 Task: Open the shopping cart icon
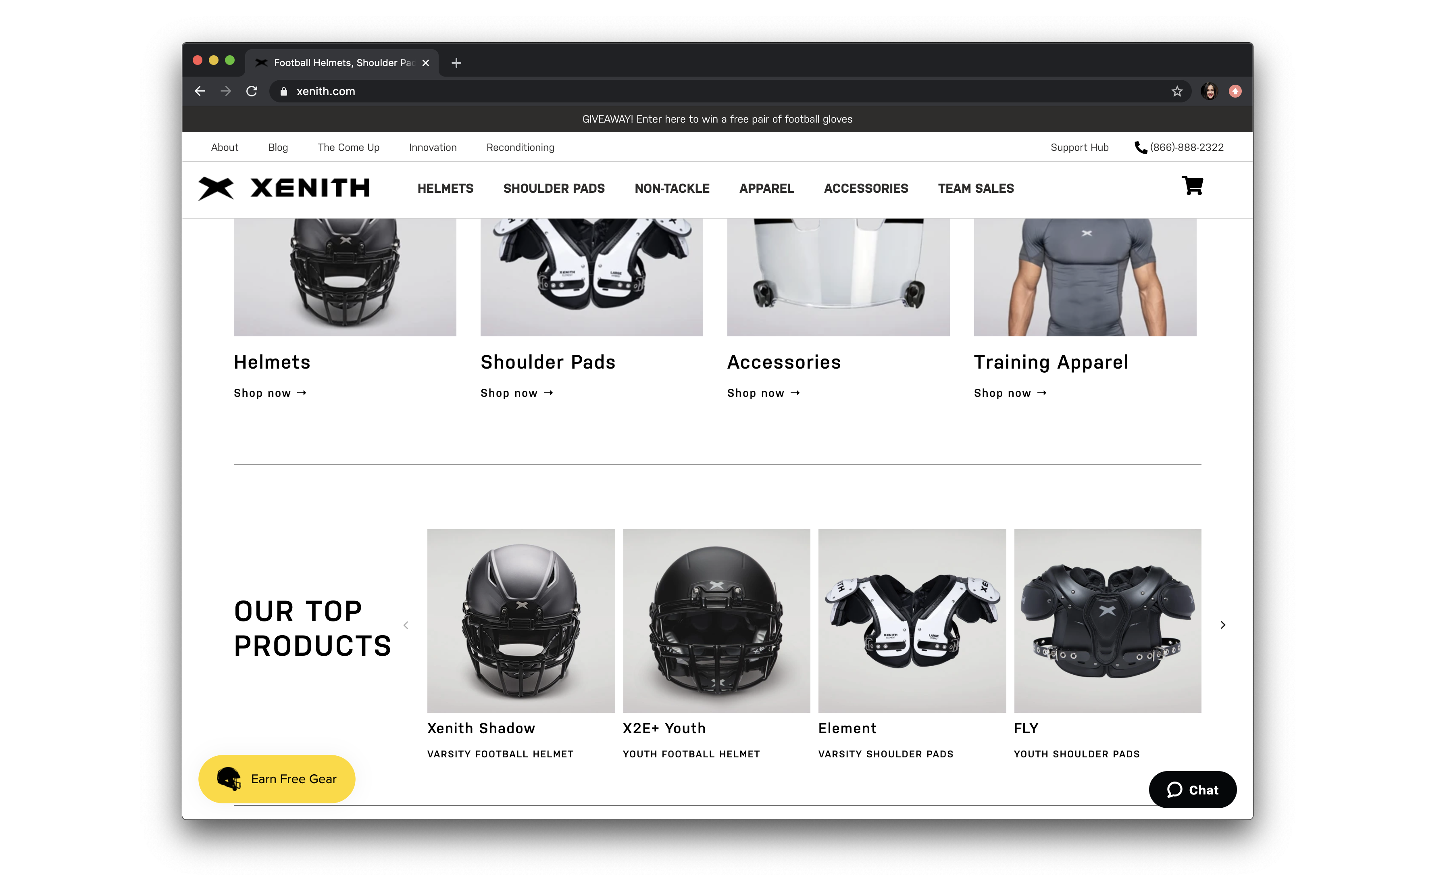click(1192, 186)
